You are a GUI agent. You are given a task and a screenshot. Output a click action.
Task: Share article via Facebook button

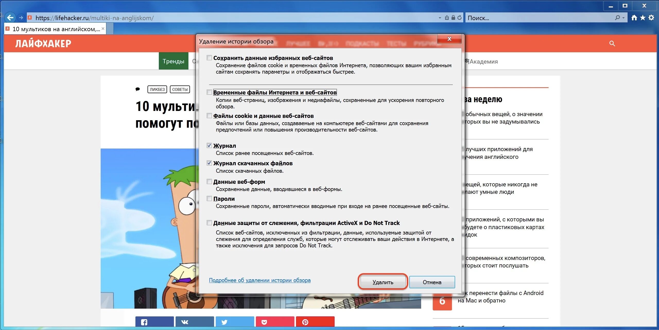point(154,322)
